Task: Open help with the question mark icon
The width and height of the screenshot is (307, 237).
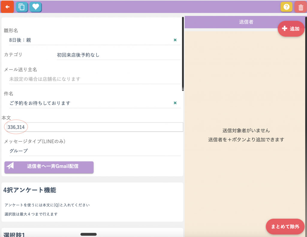Action: pos(286,7)
